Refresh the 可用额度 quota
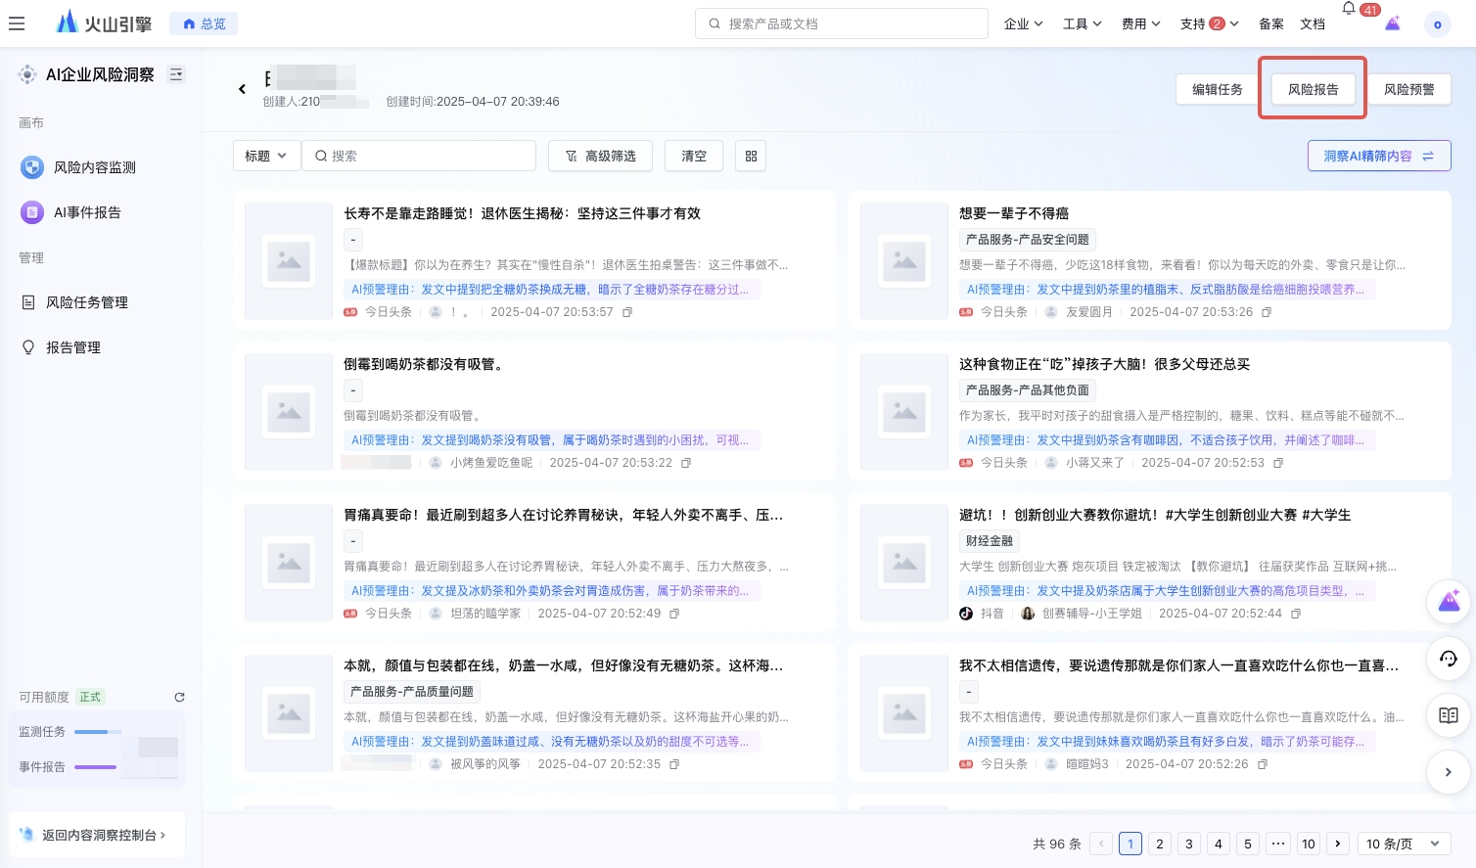This screenshot has width=1476, height=868. 179,697
